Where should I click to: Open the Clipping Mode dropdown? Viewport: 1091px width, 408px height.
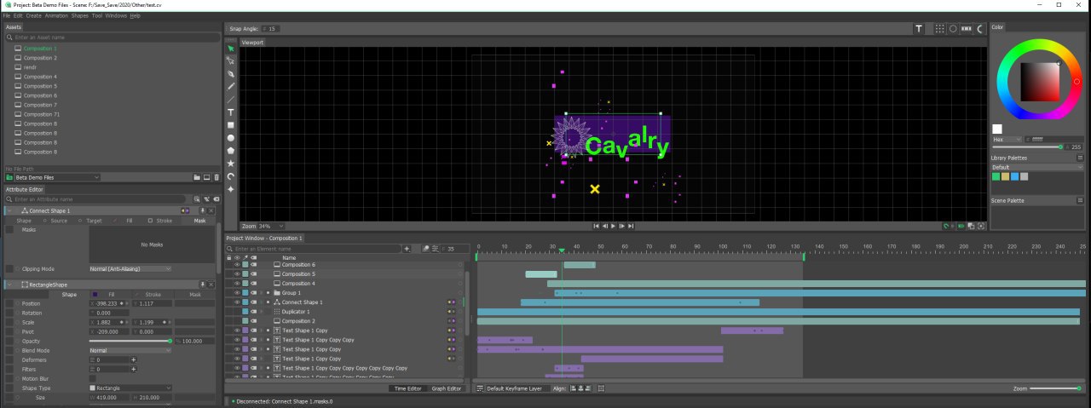tap(130, 268)
